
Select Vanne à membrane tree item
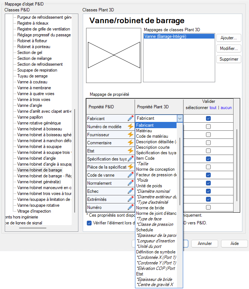click(x=34, y=88)
